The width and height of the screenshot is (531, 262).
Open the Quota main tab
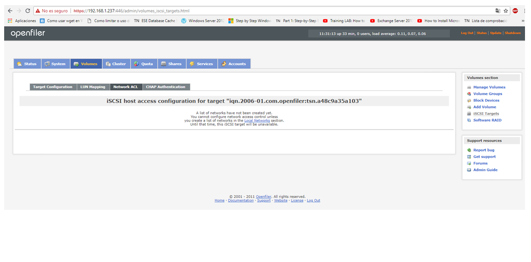click(x=144, y=64)
